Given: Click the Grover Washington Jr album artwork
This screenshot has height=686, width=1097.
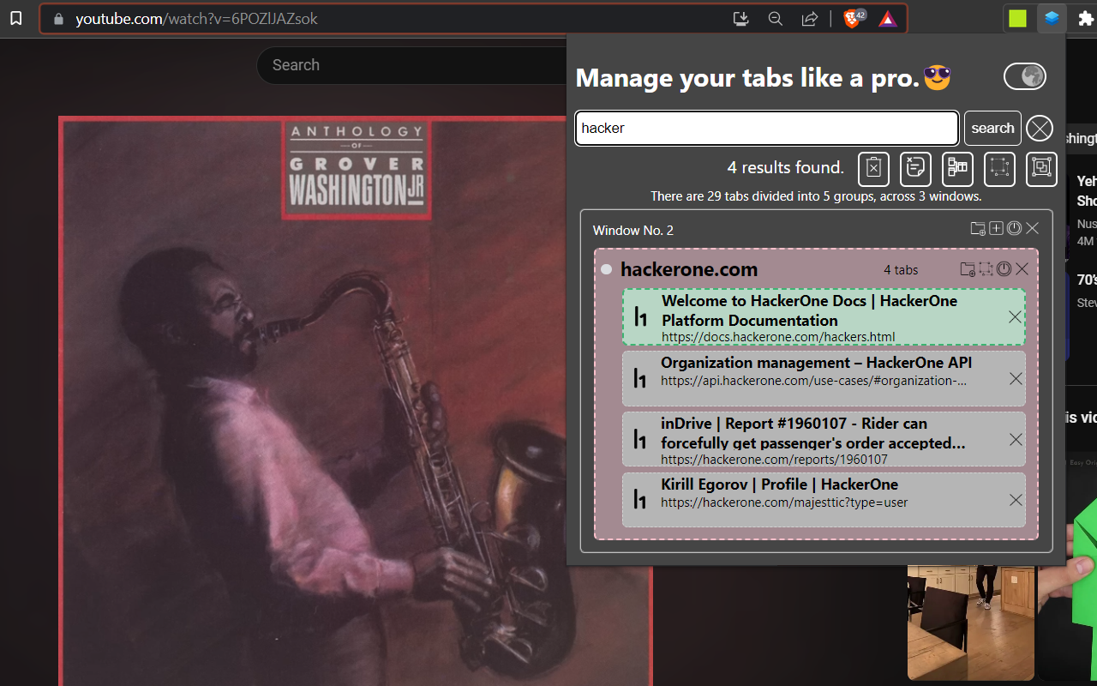Looking at the screenshot, I should (x=356, y=401).
